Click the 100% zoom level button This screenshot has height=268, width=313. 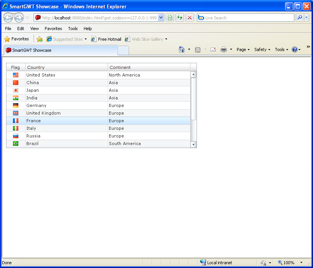coord(286,263)
